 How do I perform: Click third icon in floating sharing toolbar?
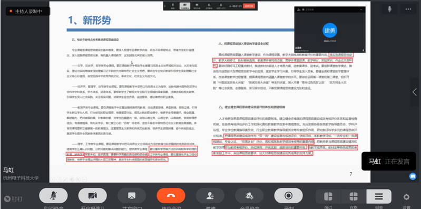click(x=197, y=6)
